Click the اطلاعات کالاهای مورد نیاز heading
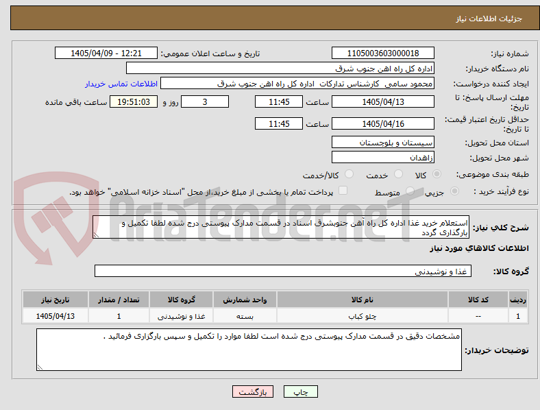Image resolution: width=540 pixels, height=410 pixels. [479, 248]
